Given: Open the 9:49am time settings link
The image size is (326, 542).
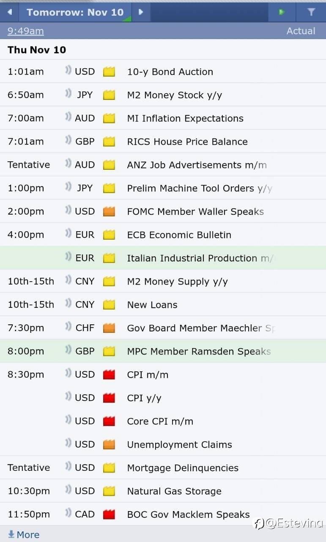Looking at the screenshot, I should [25, 31].
